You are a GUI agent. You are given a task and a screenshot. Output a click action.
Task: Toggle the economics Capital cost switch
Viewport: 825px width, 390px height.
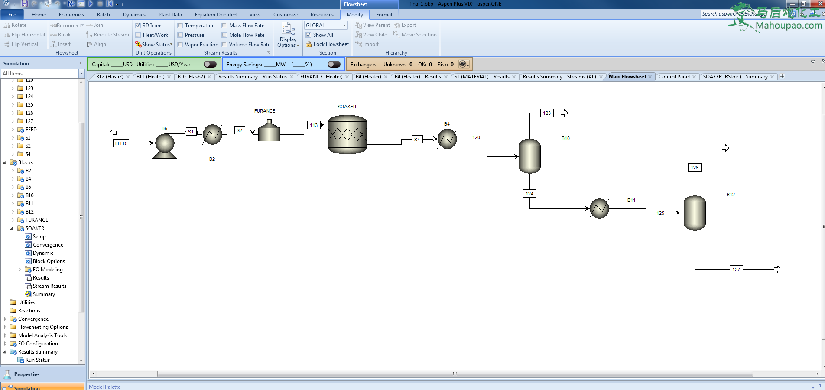point(210,64)
